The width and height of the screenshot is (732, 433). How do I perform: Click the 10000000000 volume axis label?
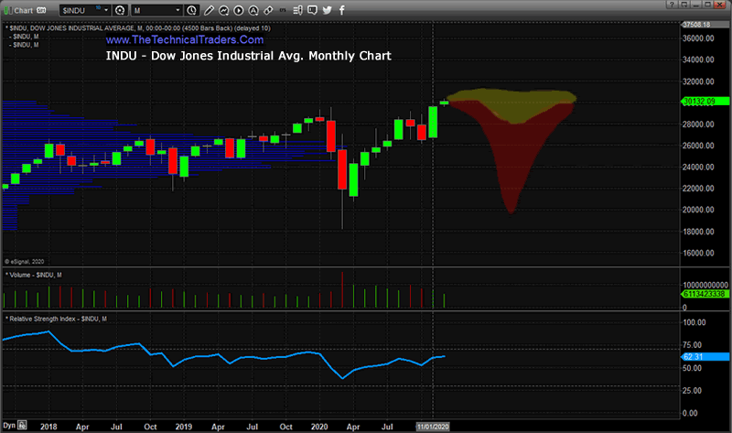click(x=705, y=285)
